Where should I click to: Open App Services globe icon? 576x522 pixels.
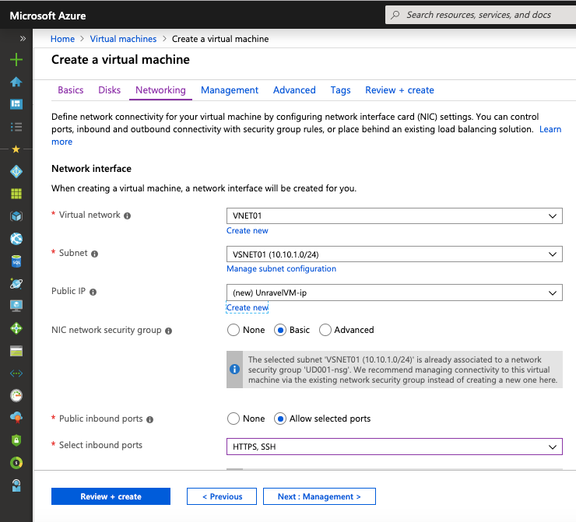[16, 239]
